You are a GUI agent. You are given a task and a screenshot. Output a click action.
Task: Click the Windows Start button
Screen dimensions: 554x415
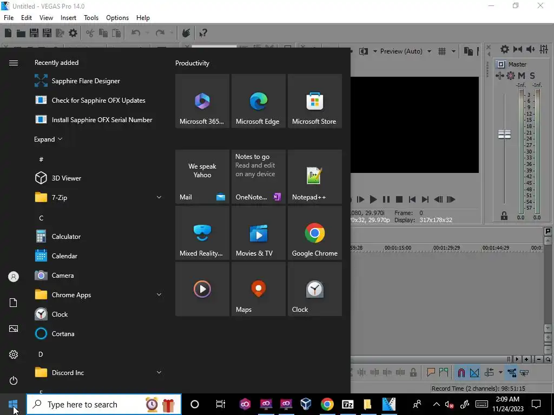tap(13, 404)
